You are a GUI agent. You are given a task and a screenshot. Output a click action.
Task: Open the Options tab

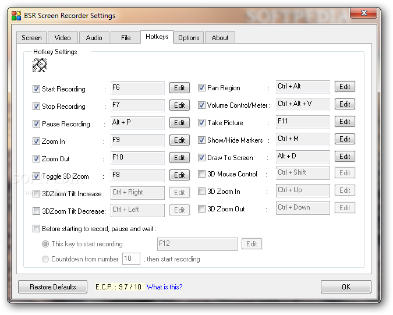point(189,38)
